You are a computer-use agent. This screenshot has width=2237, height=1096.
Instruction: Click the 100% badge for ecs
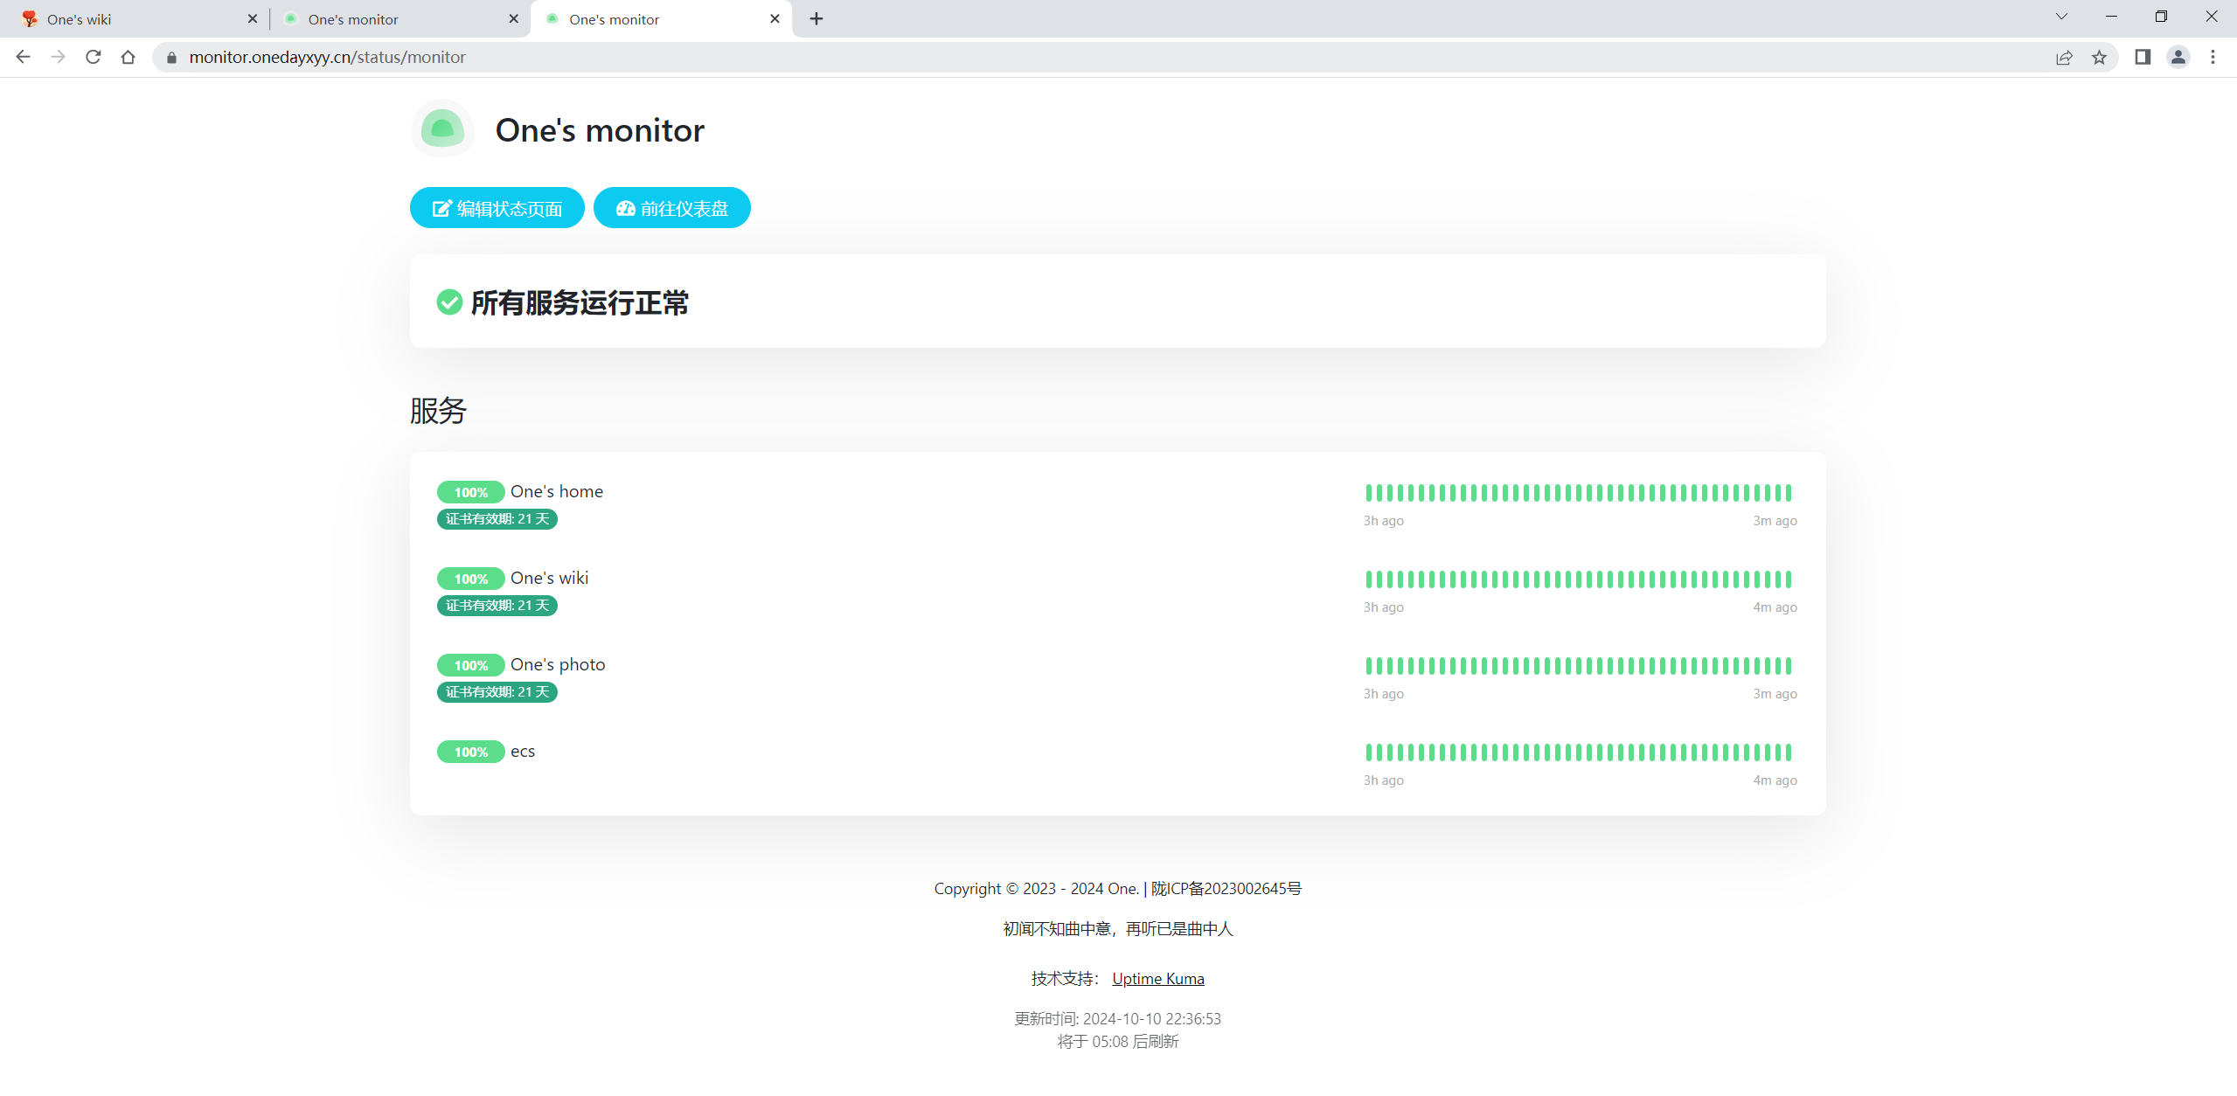470,752
